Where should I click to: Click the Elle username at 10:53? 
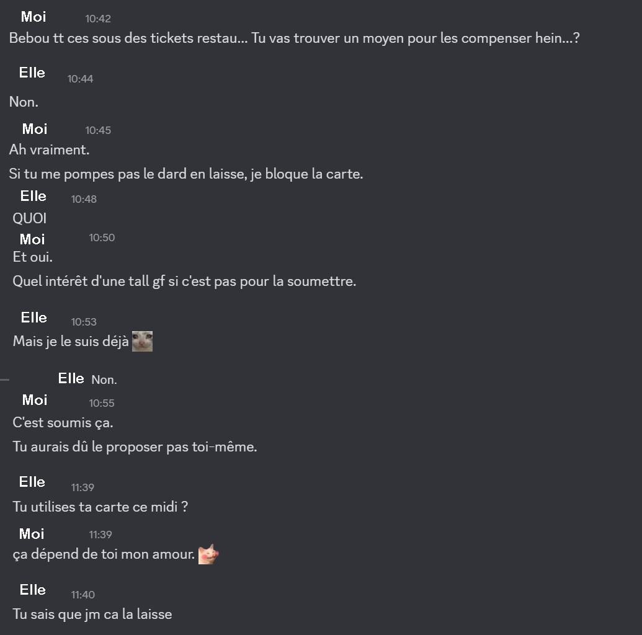click(34, 317)
